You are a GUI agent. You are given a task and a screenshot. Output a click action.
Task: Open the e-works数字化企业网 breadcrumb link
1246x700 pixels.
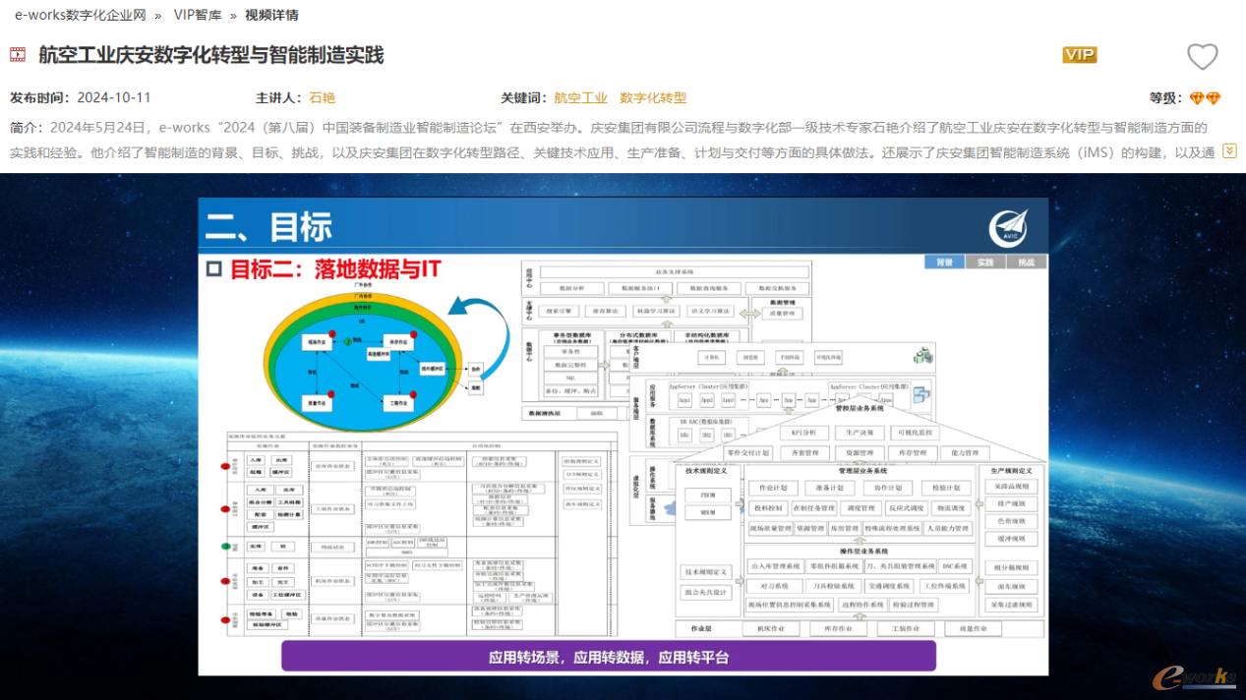point(80,15)
